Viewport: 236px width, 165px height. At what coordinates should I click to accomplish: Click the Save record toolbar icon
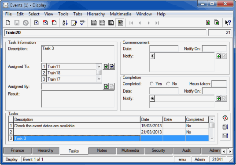tap(17, 23)
